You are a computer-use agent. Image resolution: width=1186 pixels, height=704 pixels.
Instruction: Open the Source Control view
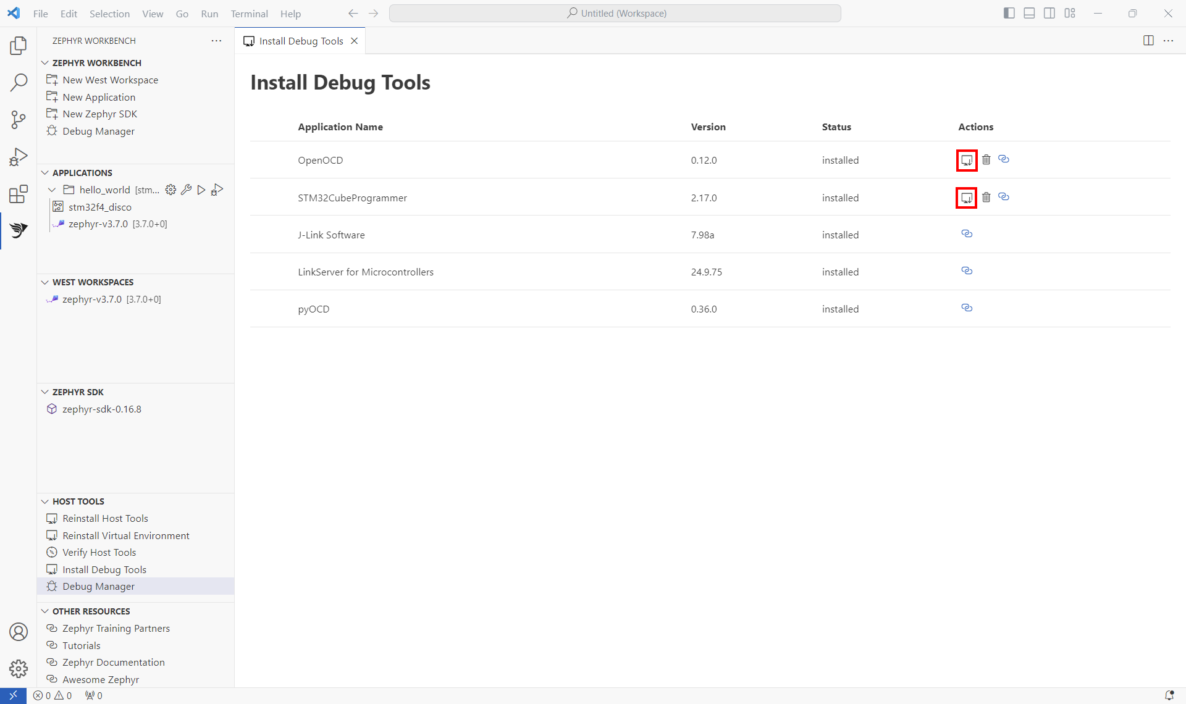click(19, 120)
